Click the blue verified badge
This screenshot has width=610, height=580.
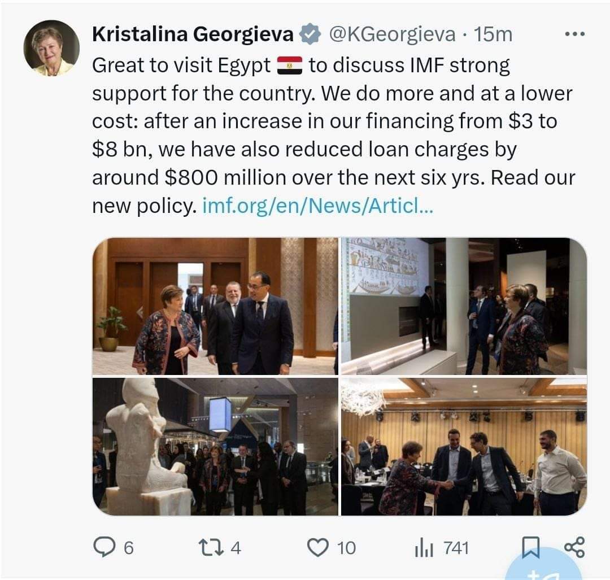(x=309, y=35)
